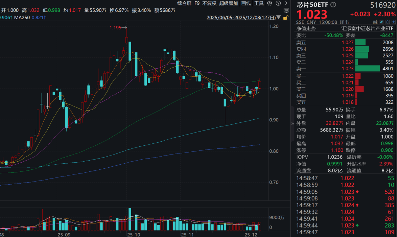Image resolution: width=397 pixels, height=237 pixels.
Task: Click the blue plus icon near the bell
Action: coord(393,22)
